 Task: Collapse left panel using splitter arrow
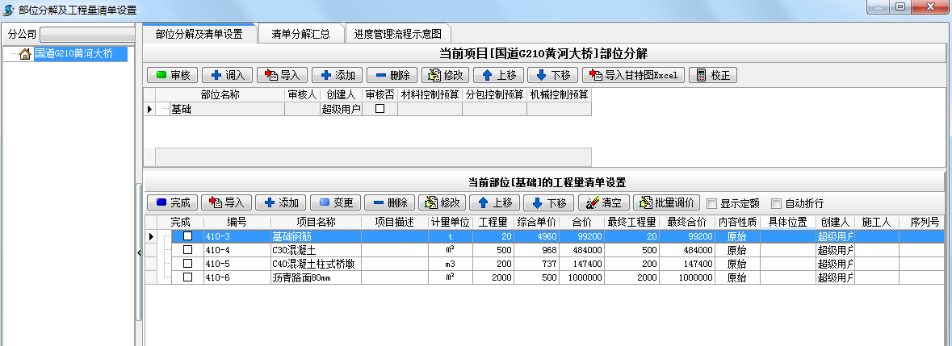138,252
